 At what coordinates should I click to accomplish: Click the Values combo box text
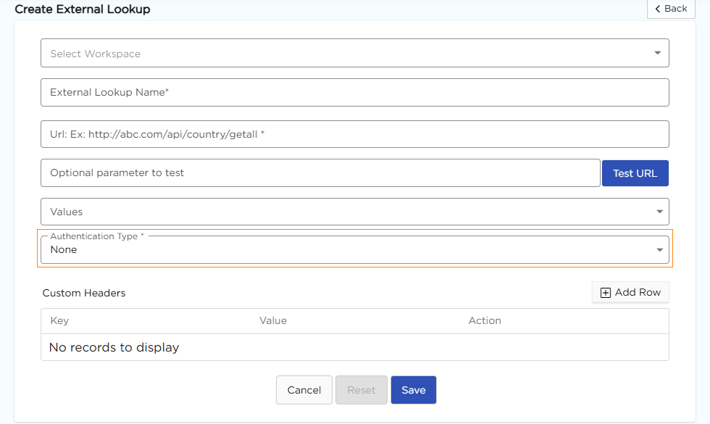pyautogui.click(x=67, y=212)
